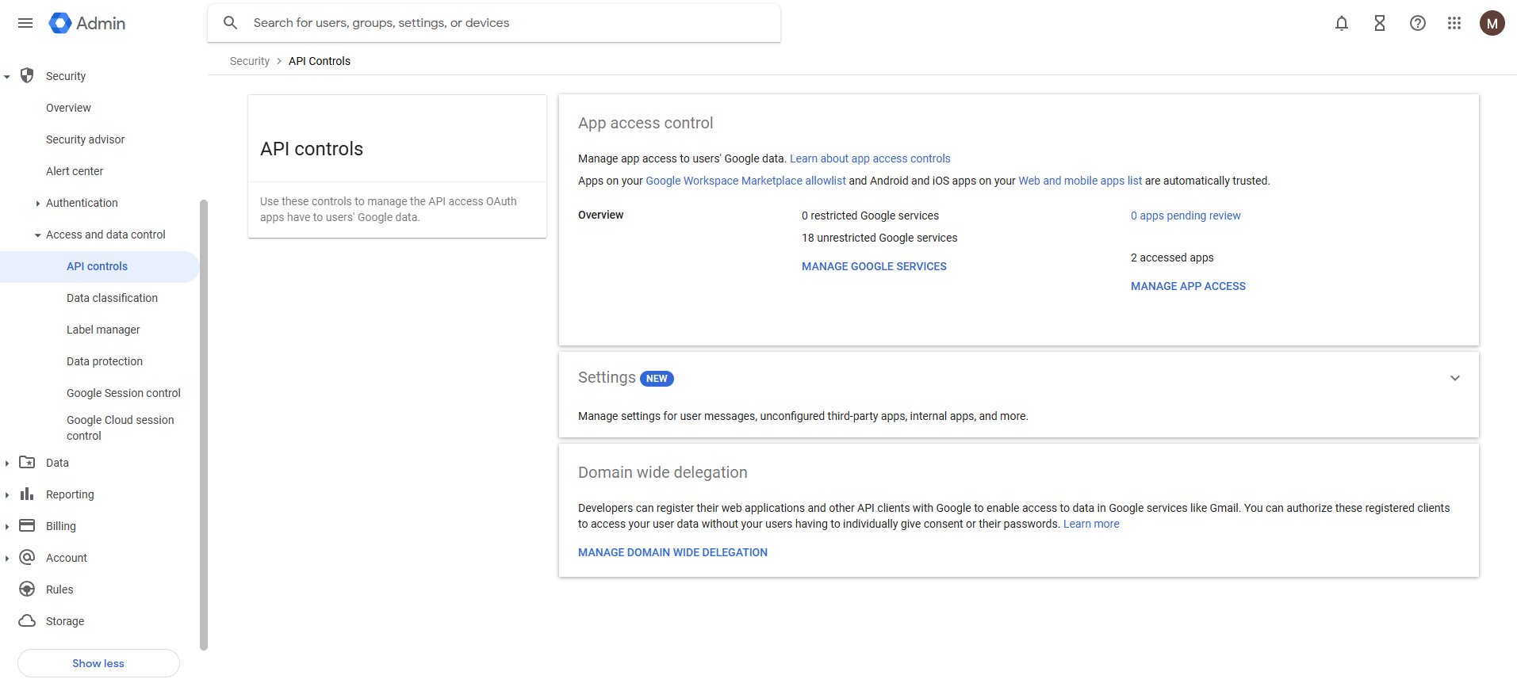Expand the Settings panel chevron
Viewport: 1517px width, 683px height.
coord(1455,378)
